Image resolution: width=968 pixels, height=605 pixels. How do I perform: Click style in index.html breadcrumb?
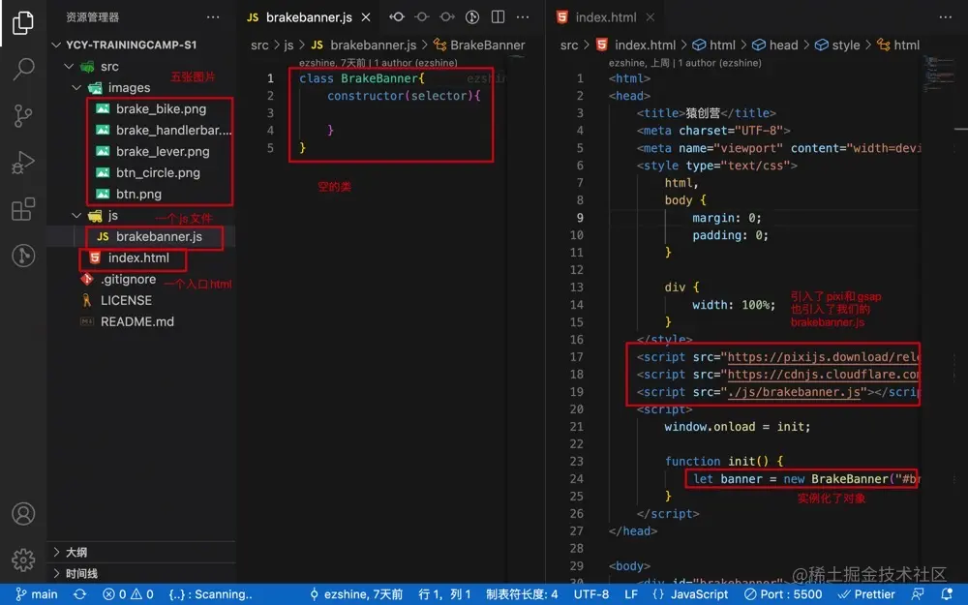837,45
